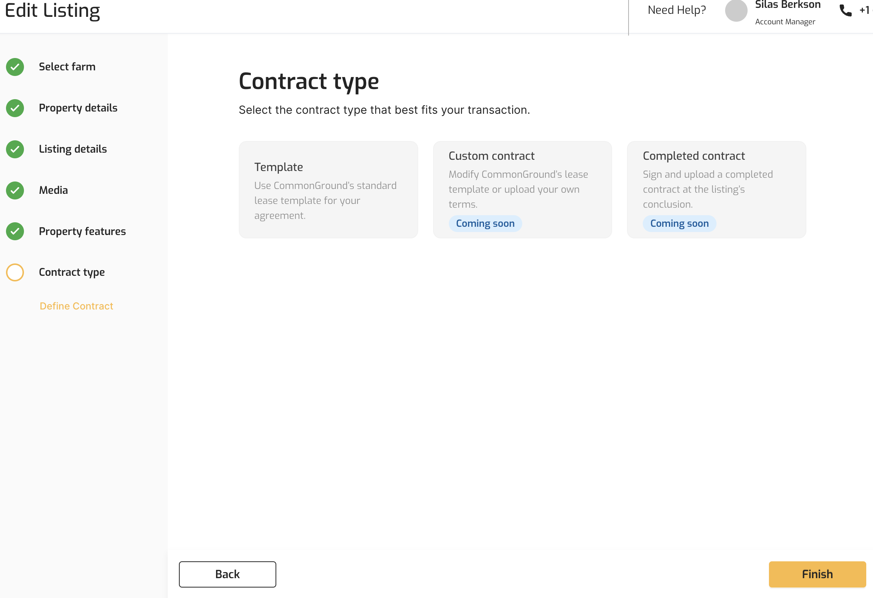Select the Template contract card
This screenshot has height=598, width=873.
click(x=328, y=190)
